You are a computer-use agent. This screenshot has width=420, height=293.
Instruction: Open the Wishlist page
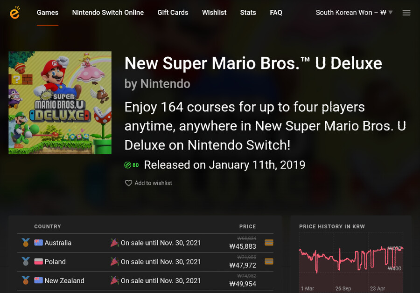pos(214,13)
